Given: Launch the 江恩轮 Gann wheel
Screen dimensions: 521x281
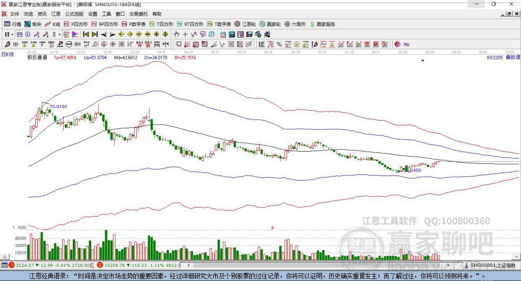Looking at the screenshot, I should pyautogui.click(x=245, y=24).
